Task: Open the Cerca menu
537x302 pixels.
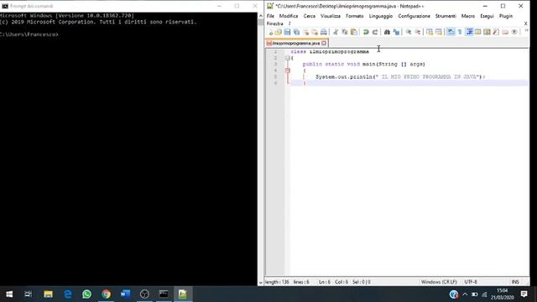Action: (310, 16)
